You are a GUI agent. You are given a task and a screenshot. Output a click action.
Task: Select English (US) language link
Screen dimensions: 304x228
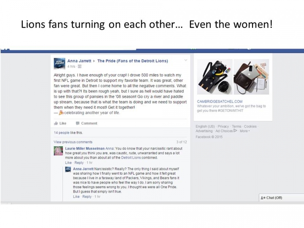pos(205,127)
